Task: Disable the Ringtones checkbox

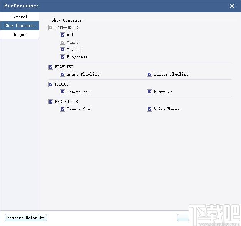Action: pyautogui.click(x=62, y=57)
